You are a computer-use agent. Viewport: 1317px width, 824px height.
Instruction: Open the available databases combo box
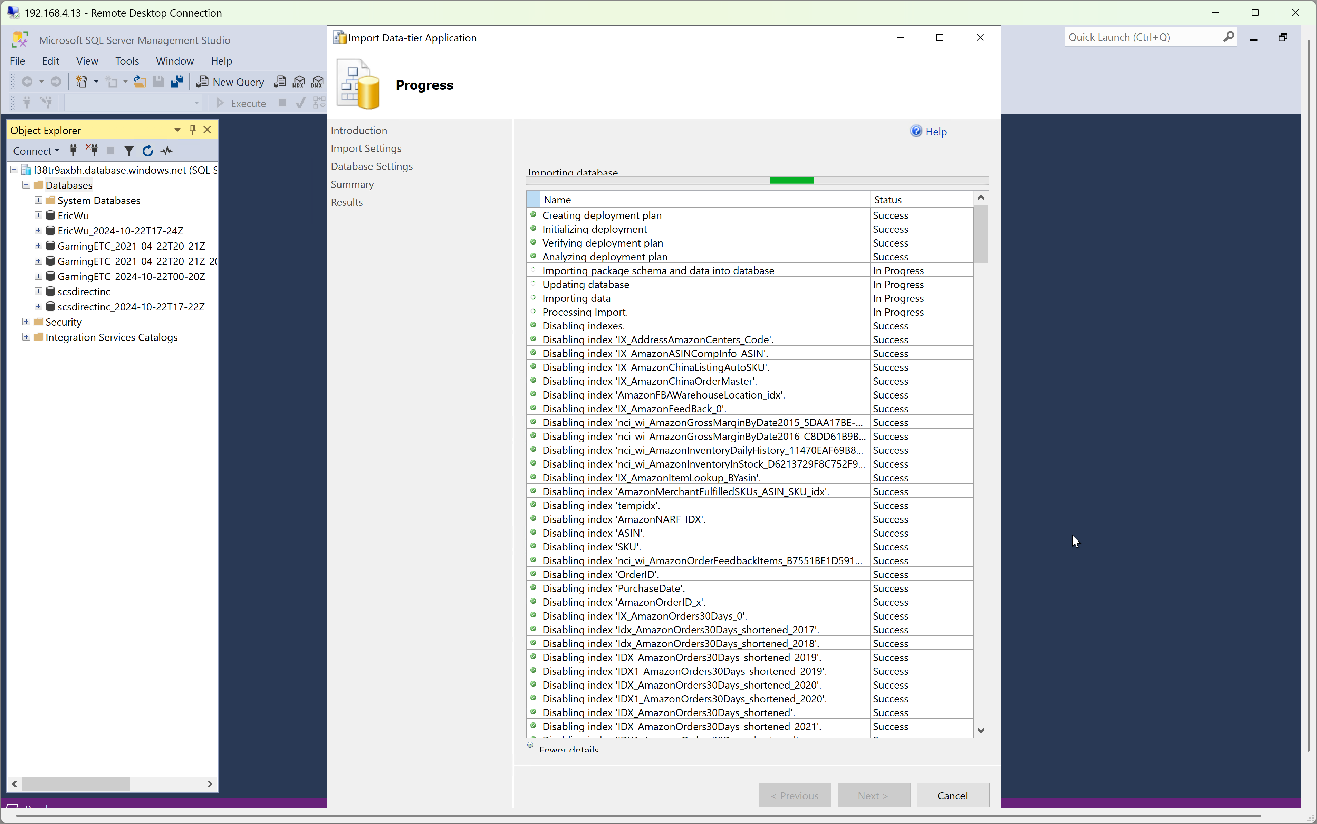pos(134,103)
